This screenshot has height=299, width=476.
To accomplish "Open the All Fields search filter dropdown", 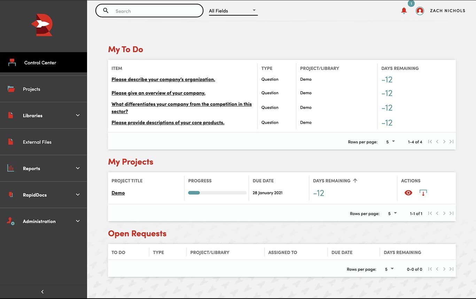I will click(x=233, y=11).
